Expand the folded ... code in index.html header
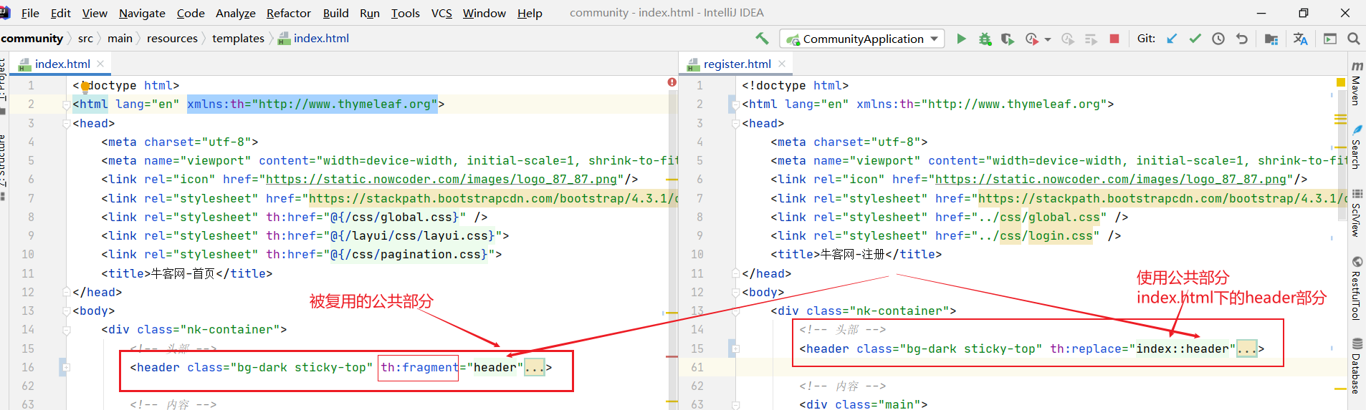Image resolution: width=1366 pixels, height=410 pixels. 535,368
